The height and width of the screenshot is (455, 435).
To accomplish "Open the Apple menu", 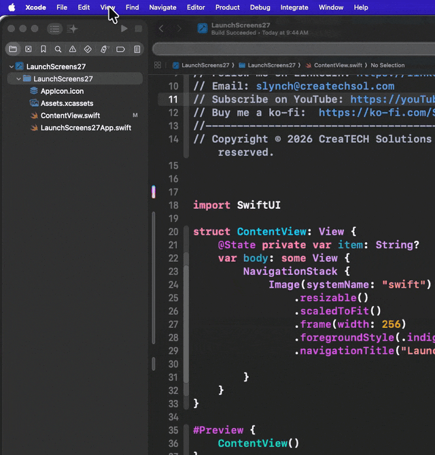I will (x=12, y=7).
